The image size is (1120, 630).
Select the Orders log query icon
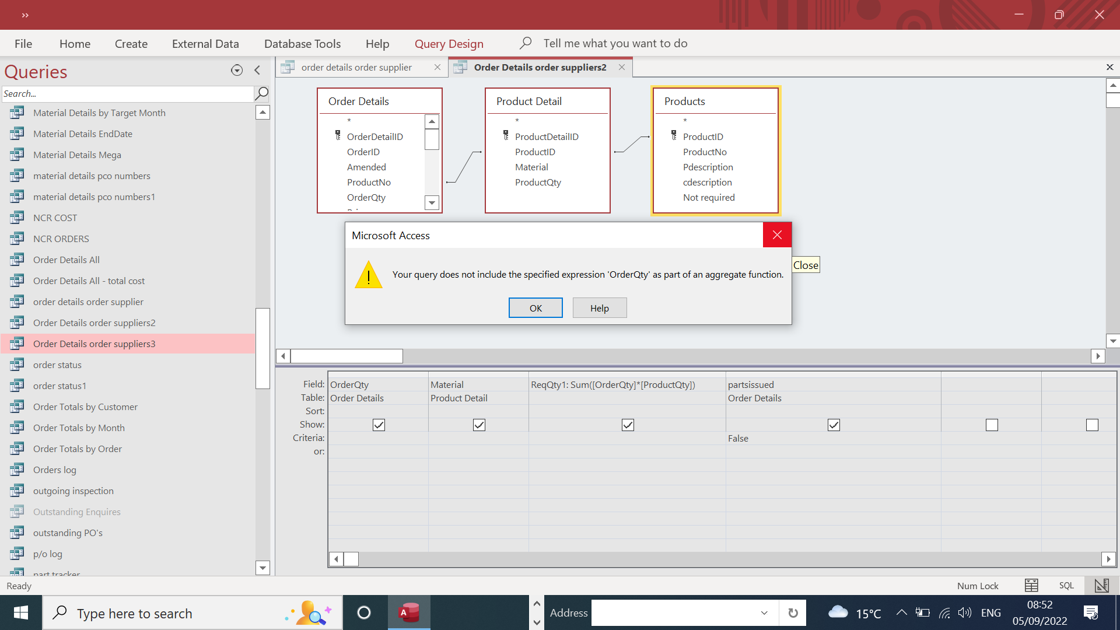17,470
